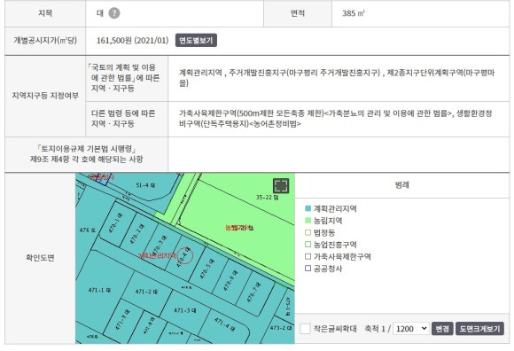Screen dimensions: 514x351
Task: Select parcel 471-3 대 on the map
Action: [x=185, y=310]
